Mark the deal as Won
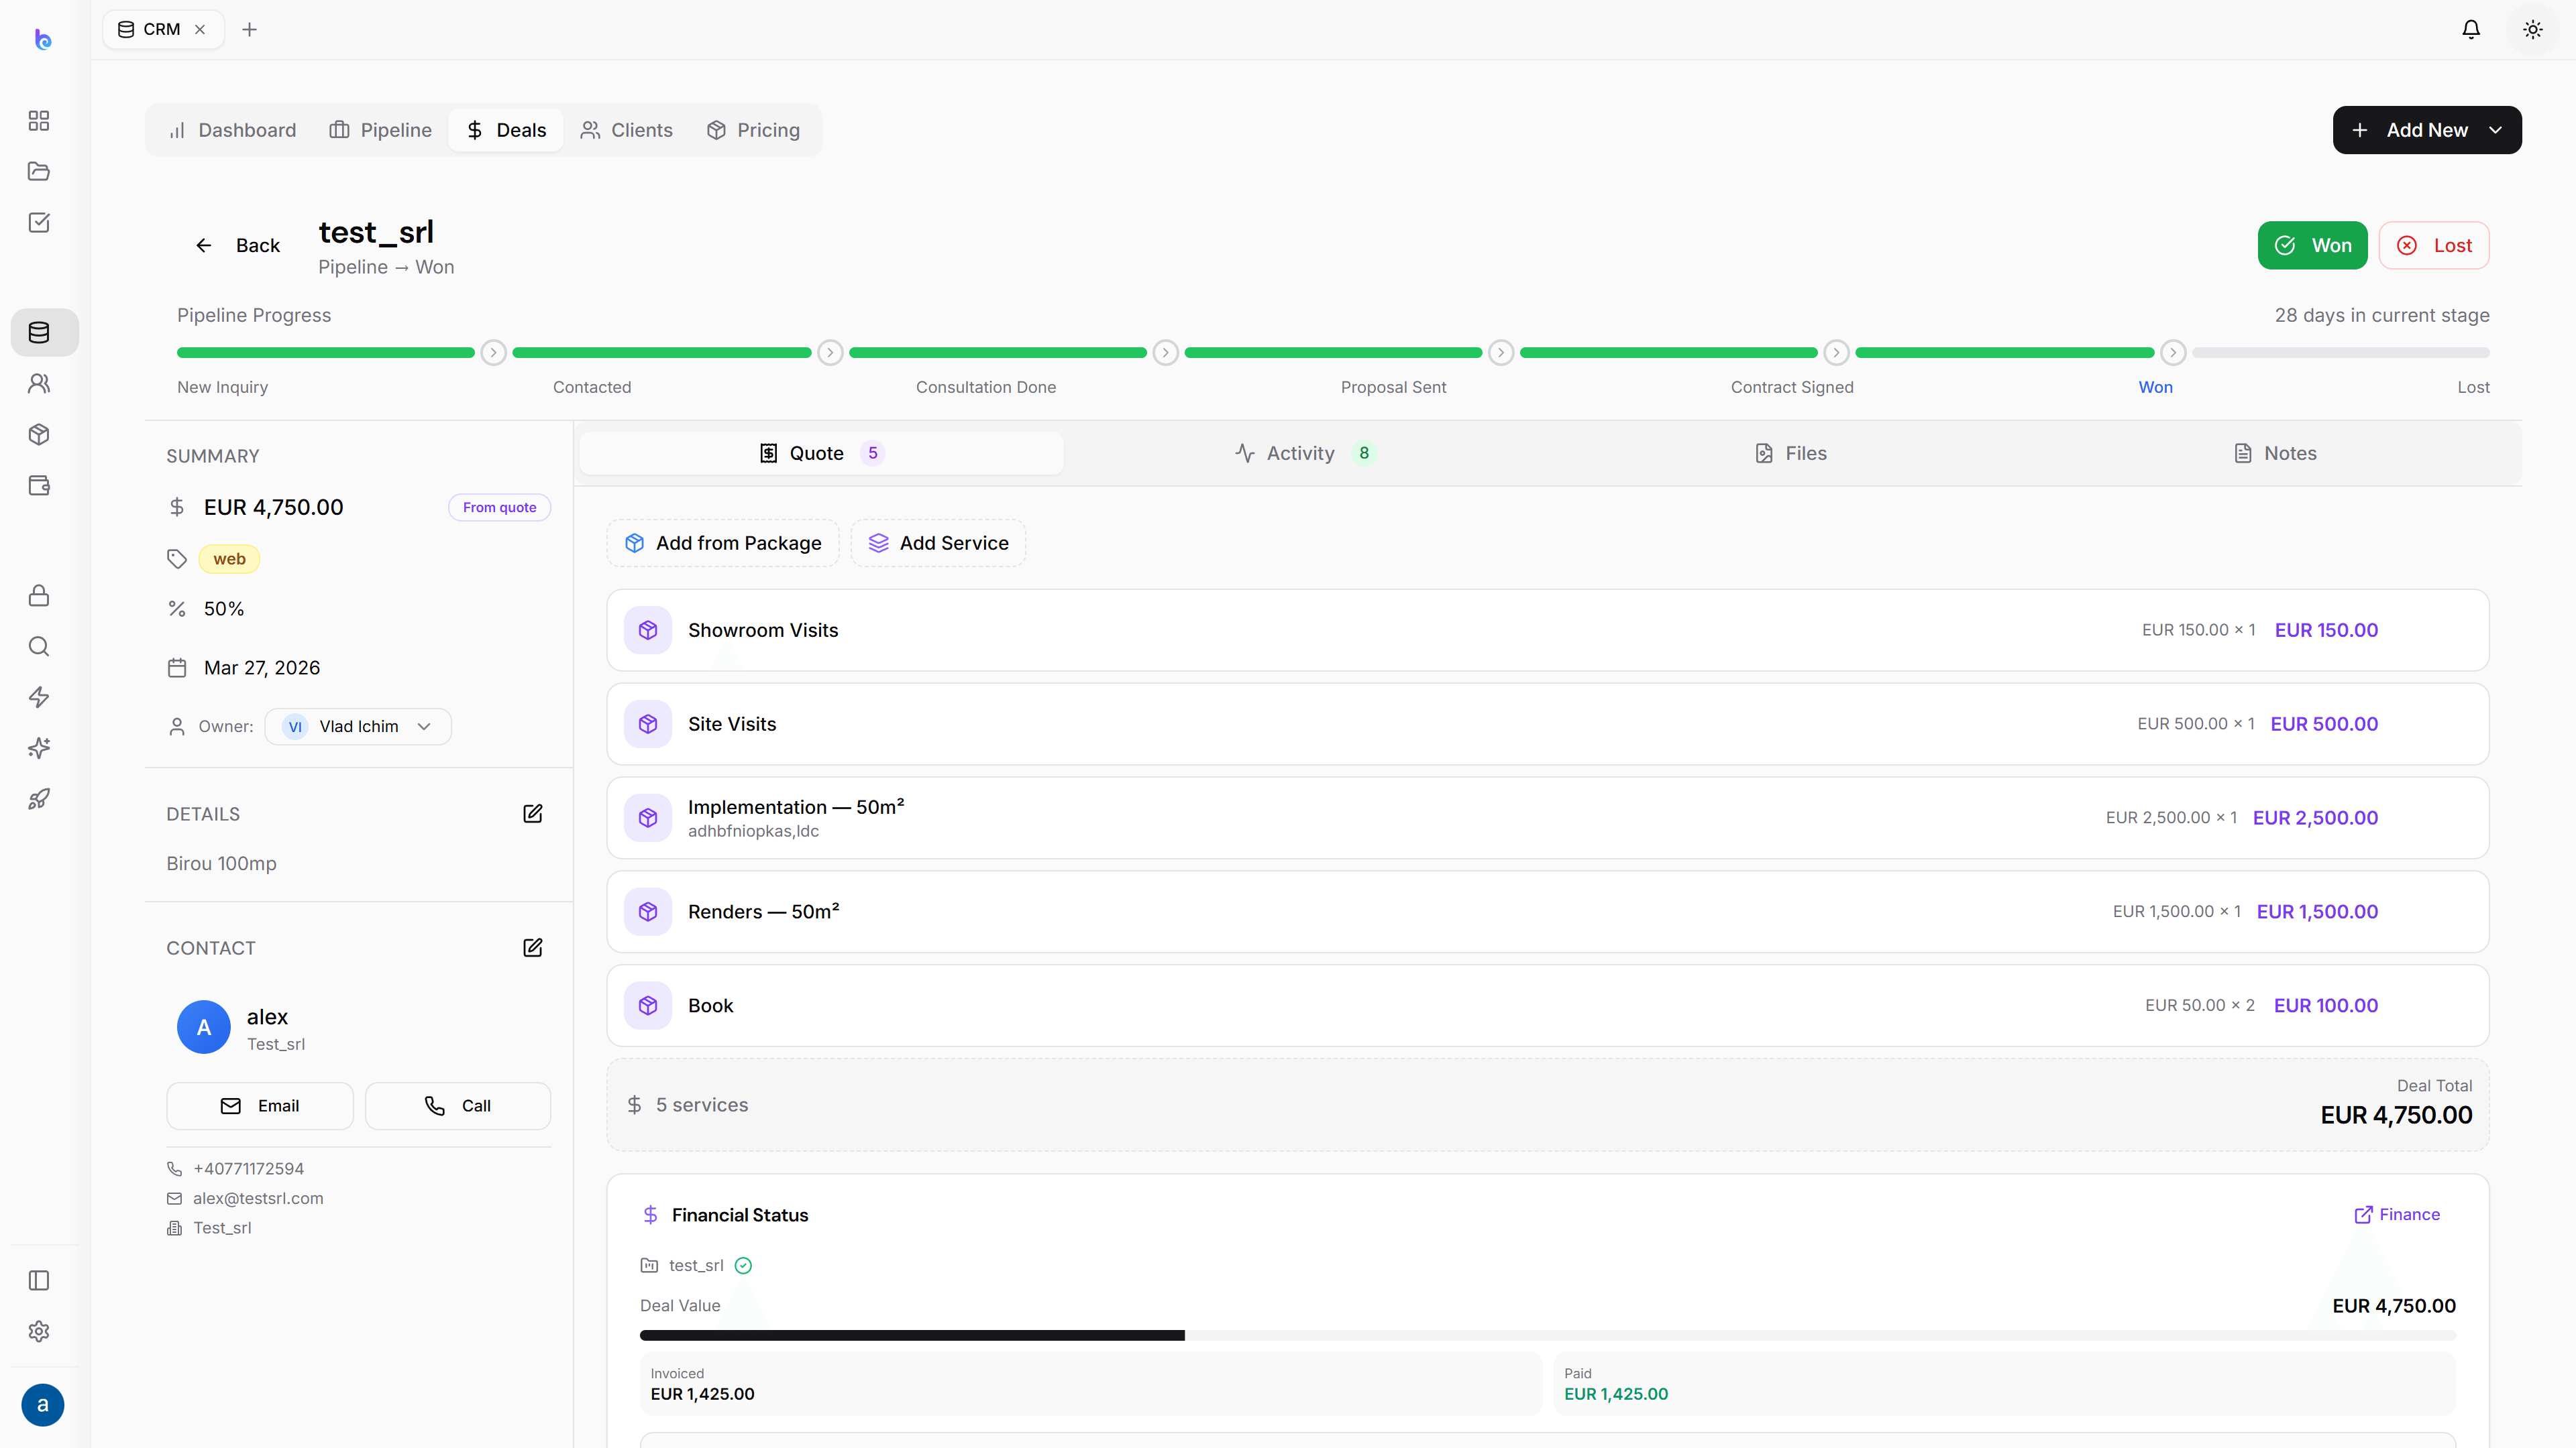Image resolution: width=2576 pixels, height=1448 pixels. [2312, 246]
